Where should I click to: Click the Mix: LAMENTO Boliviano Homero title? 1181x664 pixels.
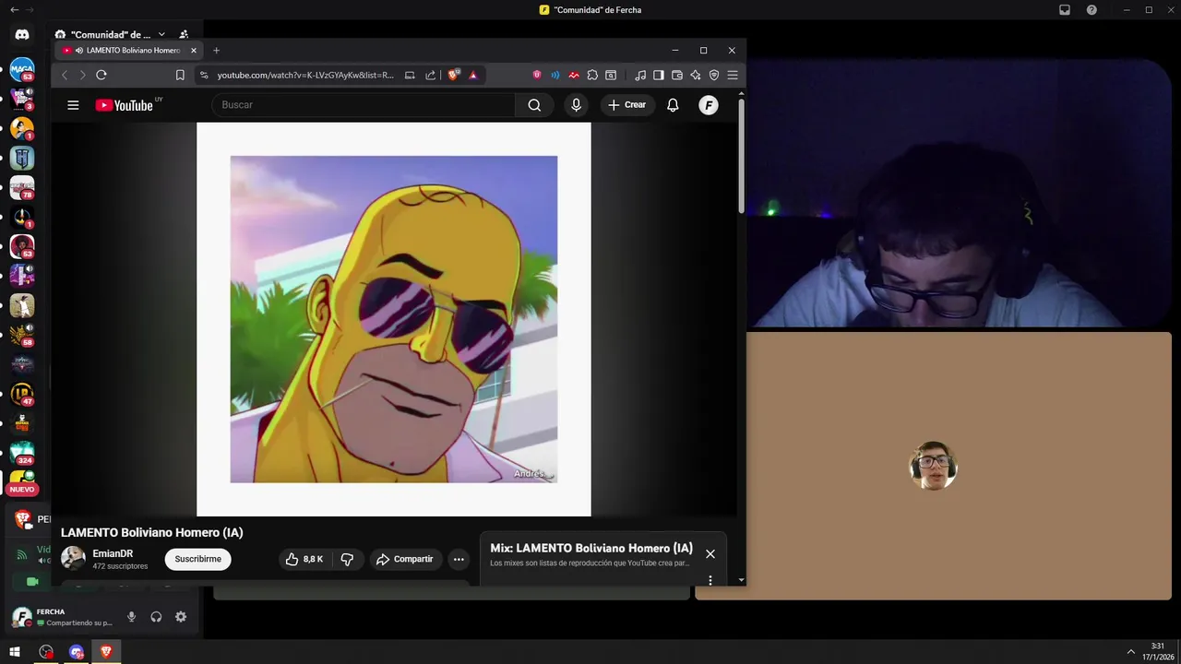pos(591,548)
